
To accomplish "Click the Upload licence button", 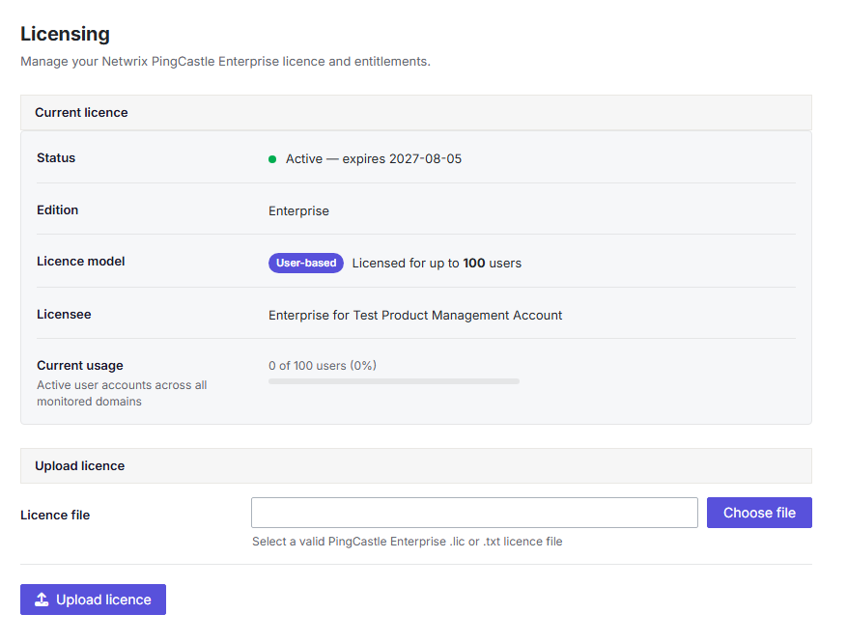I will coord(93,600).
